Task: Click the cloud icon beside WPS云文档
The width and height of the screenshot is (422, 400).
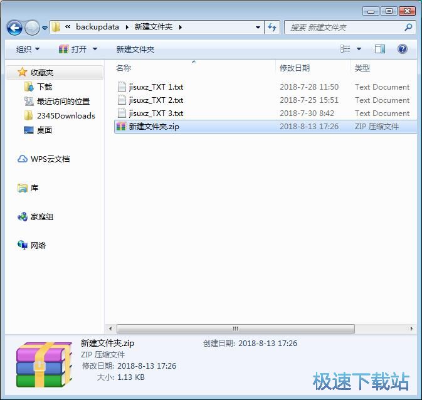Action: pos(23,159)
